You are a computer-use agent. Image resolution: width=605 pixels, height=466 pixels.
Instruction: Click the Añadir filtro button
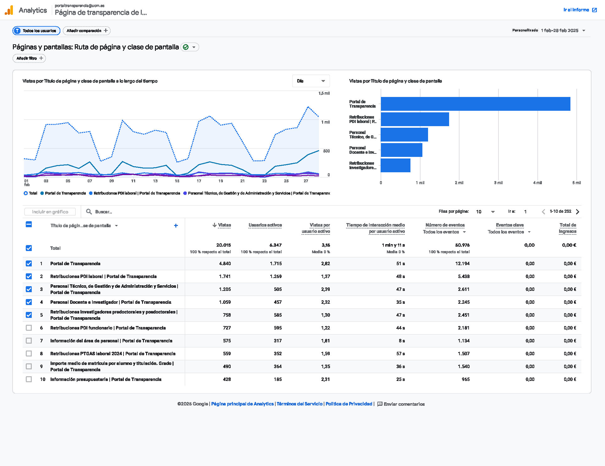(29, 58)
